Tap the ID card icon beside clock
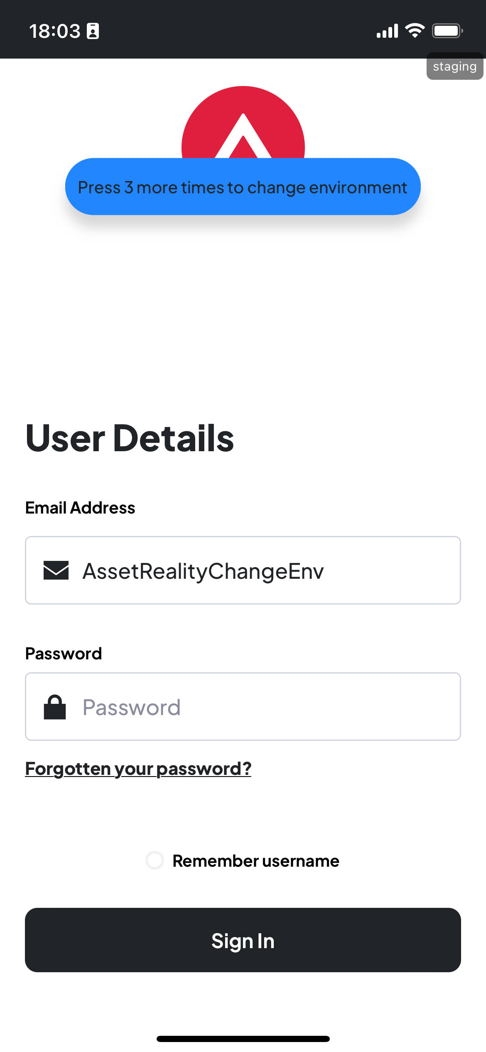486x1052 pixels. 93,31
